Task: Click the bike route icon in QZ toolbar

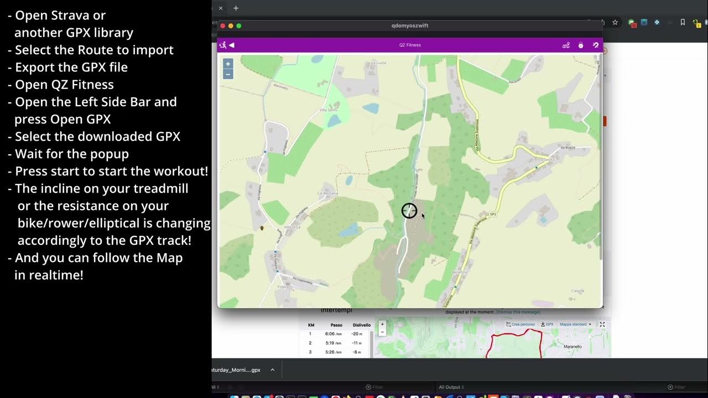Action: pos(566,45)
